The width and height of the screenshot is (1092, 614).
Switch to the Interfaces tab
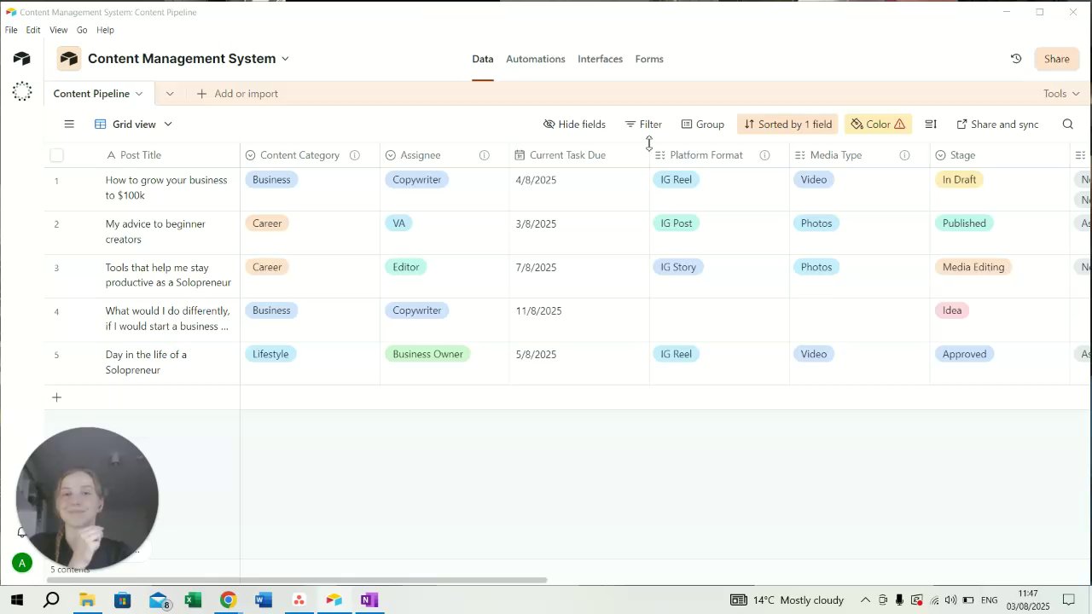pyautogui.click(x=600, y=59)
